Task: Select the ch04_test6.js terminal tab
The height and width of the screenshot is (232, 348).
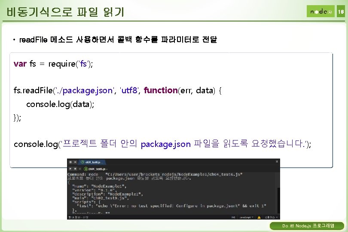Action: tap(92, 162)
